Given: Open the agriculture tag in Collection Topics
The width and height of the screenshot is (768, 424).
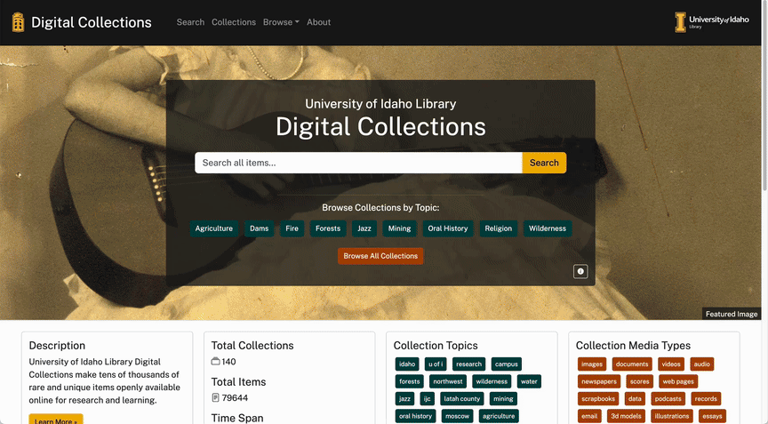Looking at the screenshot, I should click(x=499, y=416).
